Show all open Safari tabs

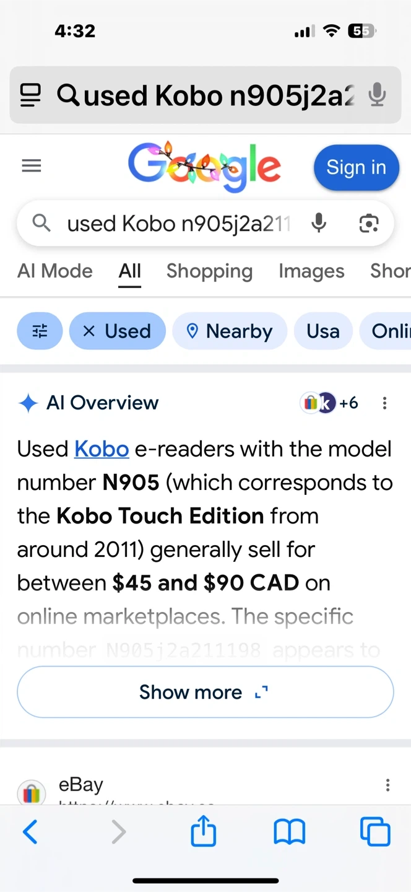[x=375, y=832]
